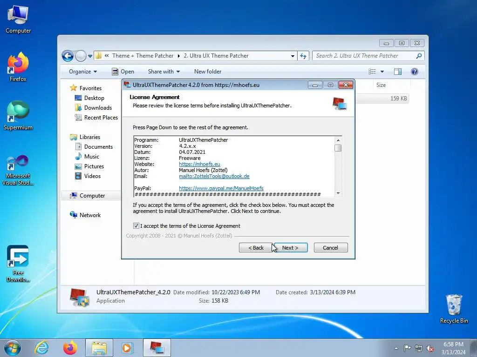
Task: Click the license text scrollbar thumb
Action: tap(338, 148)
